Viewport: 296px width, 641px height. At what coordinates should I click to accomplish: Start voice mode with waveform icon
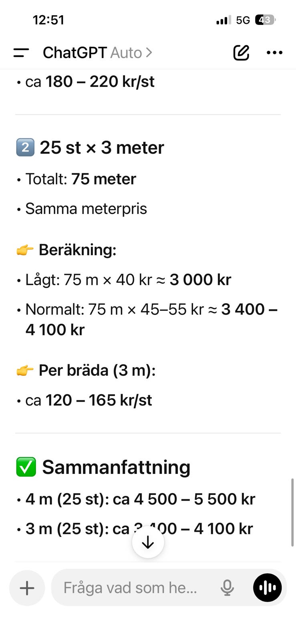coord(267,588)
